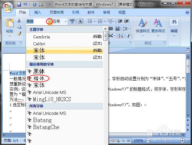Click select browse object circle button
This screenshot has width=192, height=145.
coord(188,125)
